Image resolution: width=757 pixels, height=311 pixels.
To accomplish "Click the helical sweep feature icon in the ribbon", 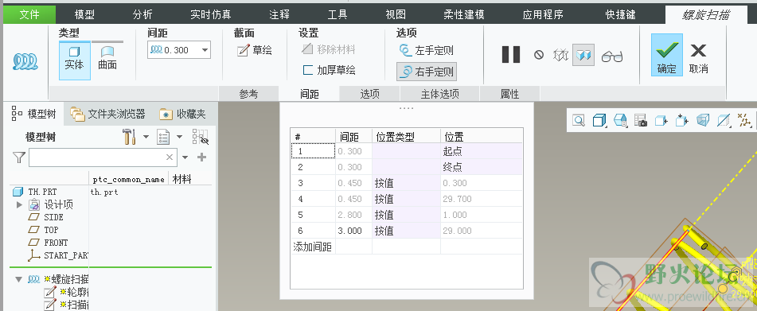I will click(x=25, y=61).
